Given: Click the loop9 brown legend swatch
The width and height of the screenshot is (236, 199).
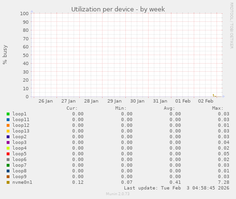Looking at the screenshot, I should point(8,177).
